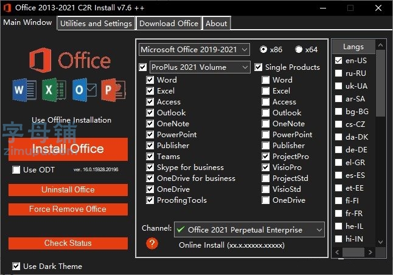
Task: Click the Langs horizontal scroll right arrow
Action: pyautogui.click(x=370, y=253)
